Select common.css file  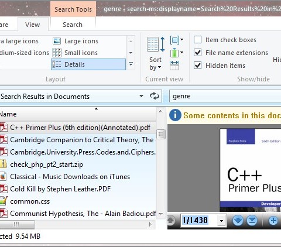[x=78, y=201]
